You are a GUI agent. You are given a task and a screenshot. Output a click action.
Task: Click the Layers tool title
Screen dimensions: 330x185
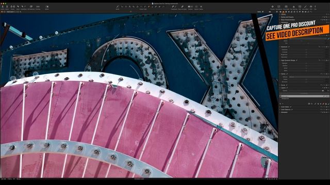pyautogui.click(x=283, y=88)
